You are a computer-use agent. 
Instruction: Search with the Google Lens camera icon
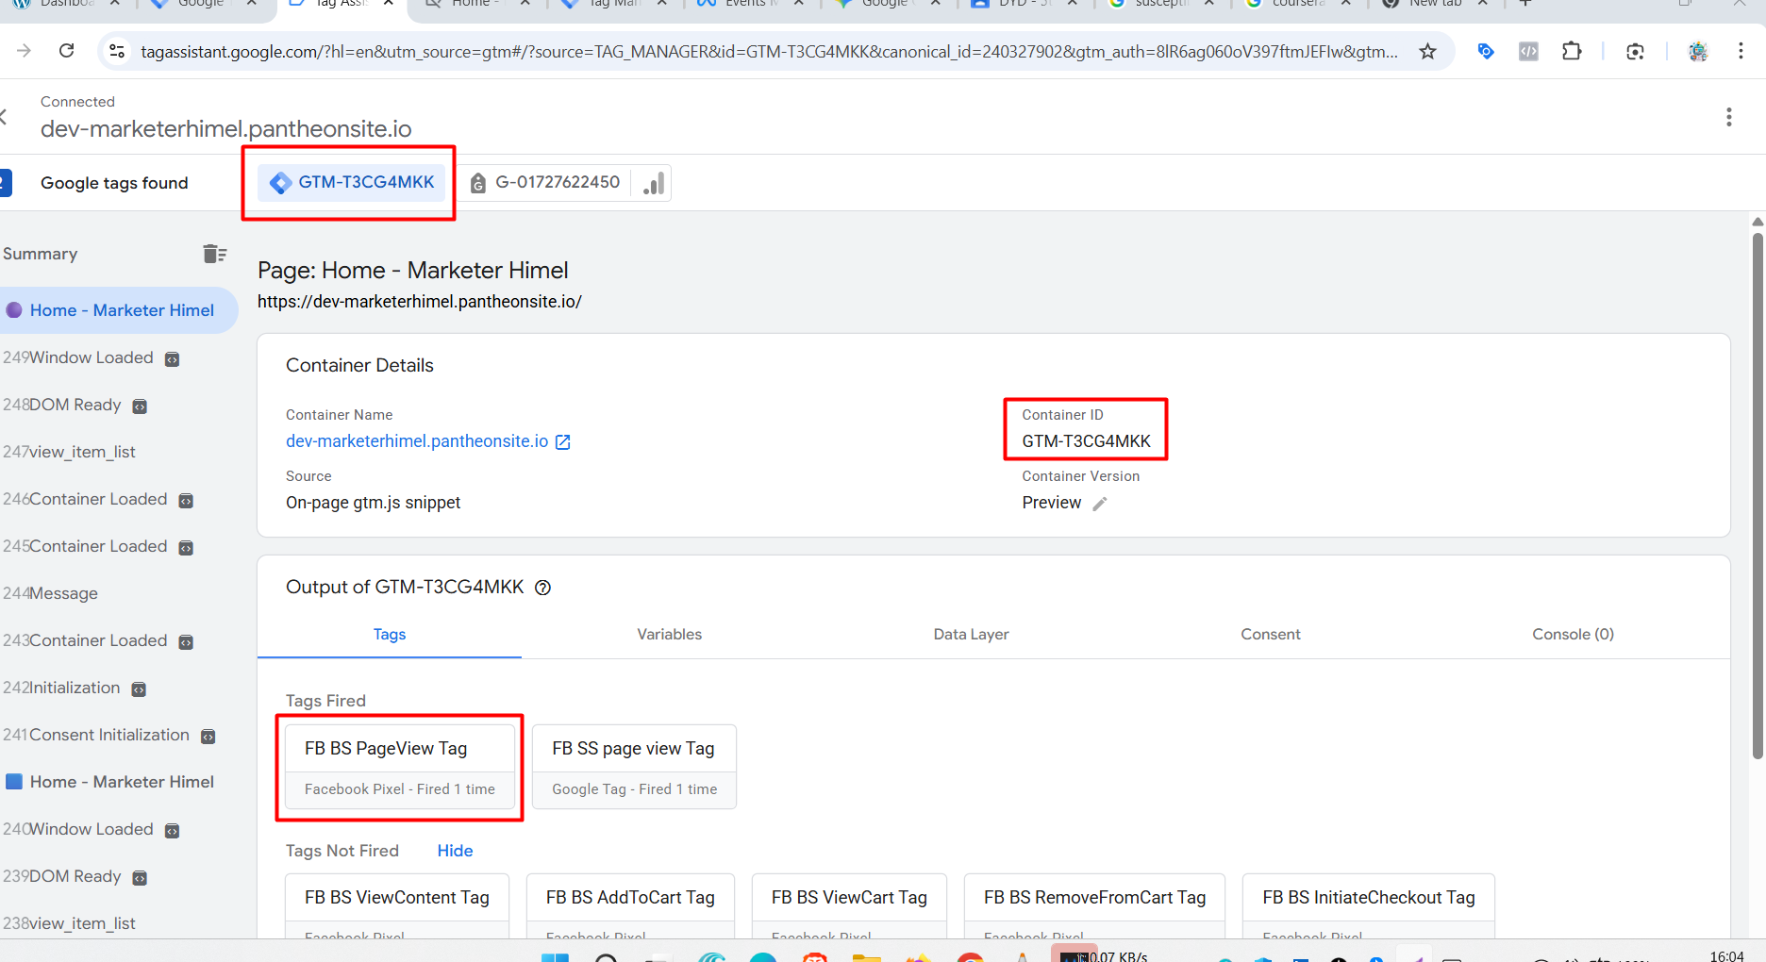coord(1635,51)
